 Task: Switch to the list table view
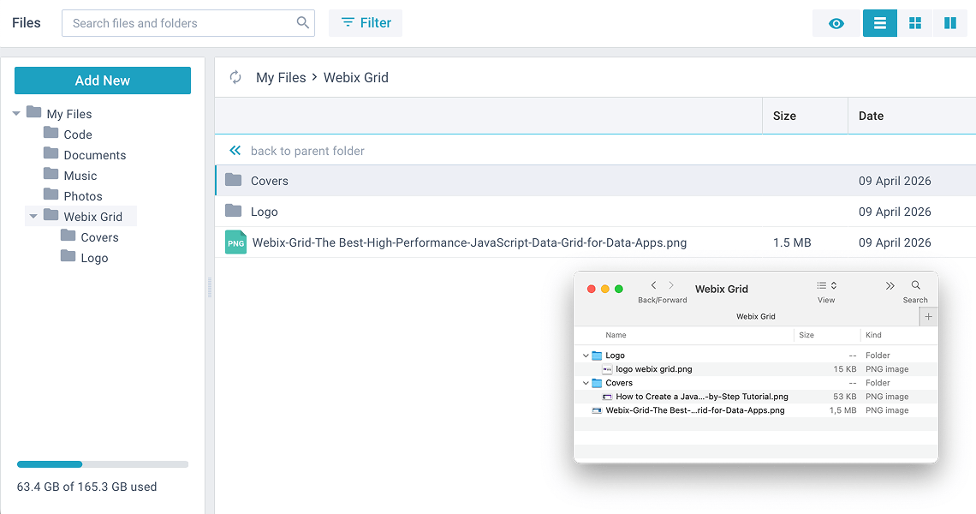coord(880,23)
